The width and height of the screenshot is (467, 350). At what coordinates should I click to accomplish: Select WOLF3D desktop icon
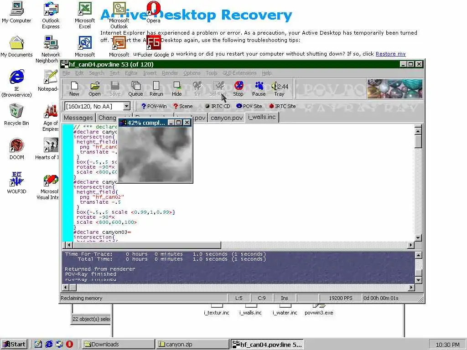16,183
